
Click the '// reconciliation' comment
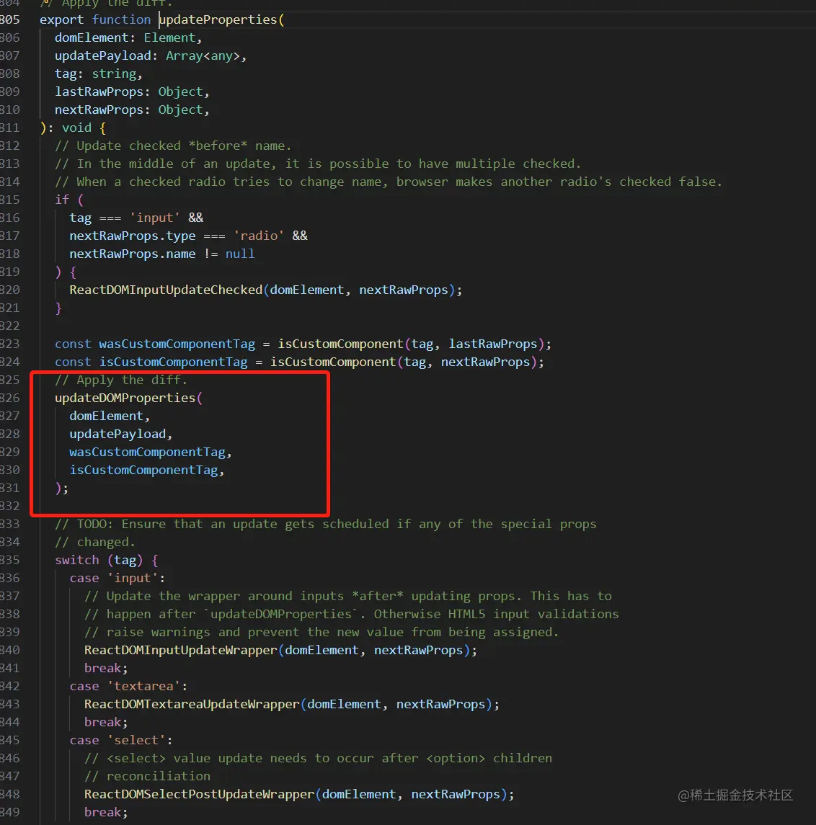[147, 776]
